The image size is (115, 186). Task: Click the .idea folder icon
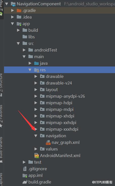pyautogui.click(x=19, y=17)
